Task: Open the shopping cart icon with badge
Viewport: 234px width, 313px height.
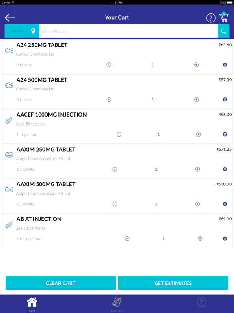Action: coord(224,18)
